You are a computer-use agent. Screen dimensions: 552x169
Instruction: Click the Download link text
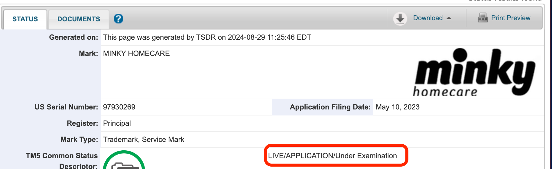(x=428, y=18)
